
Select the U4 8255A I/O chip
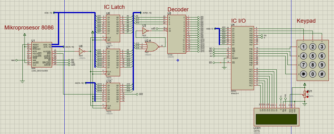point(243,58)
